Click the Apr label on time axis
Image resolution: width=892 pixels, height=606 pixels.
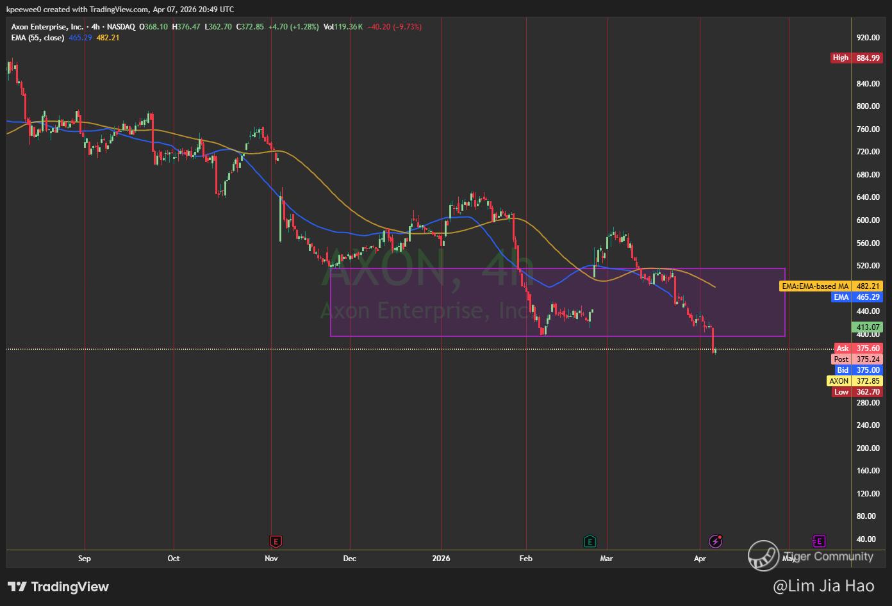pyautogui.click(x=700, y=559)
